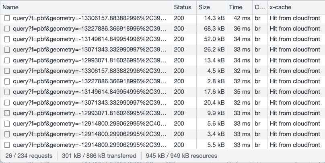Click the x-cache column header
Screen dimensions: 325x163
(280, 7)
